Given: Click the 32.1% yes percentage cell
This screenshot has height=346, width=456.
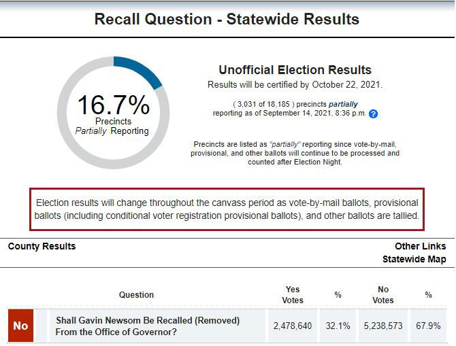Looking at the screenshot, I should (x=338, y=326).
